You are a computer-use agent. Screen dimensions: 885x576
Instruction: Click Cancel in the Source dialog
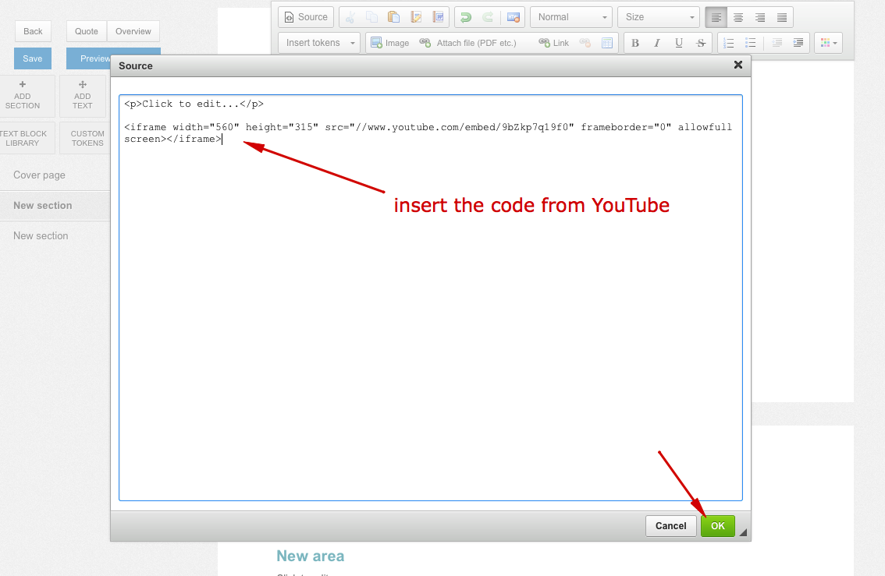click(670, 526)
